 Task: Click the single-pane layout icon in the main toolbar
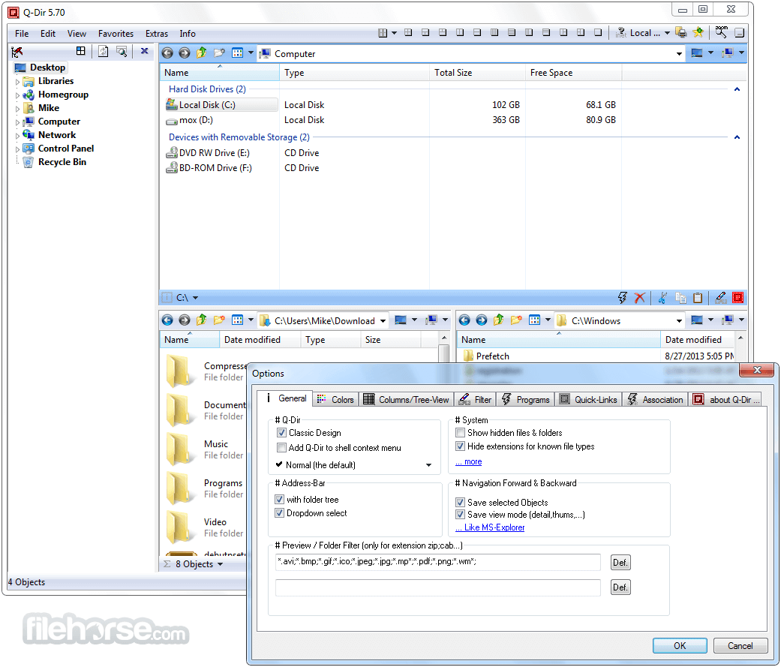(x=598, y=33)
